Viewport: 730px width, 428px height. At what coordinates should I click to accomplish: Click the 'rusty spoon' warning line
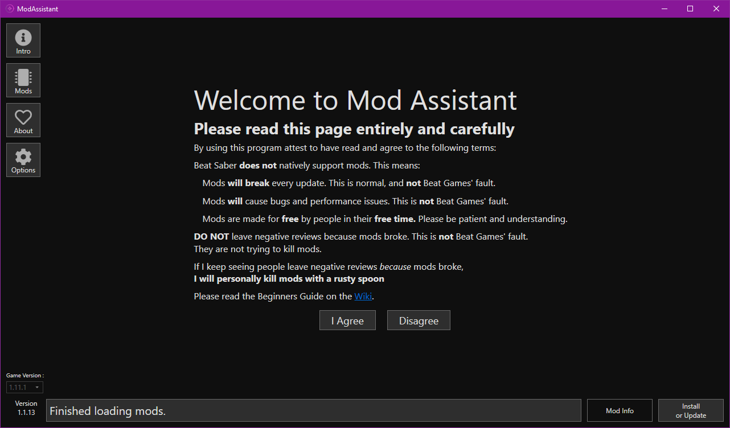click(x=289, y=279)
